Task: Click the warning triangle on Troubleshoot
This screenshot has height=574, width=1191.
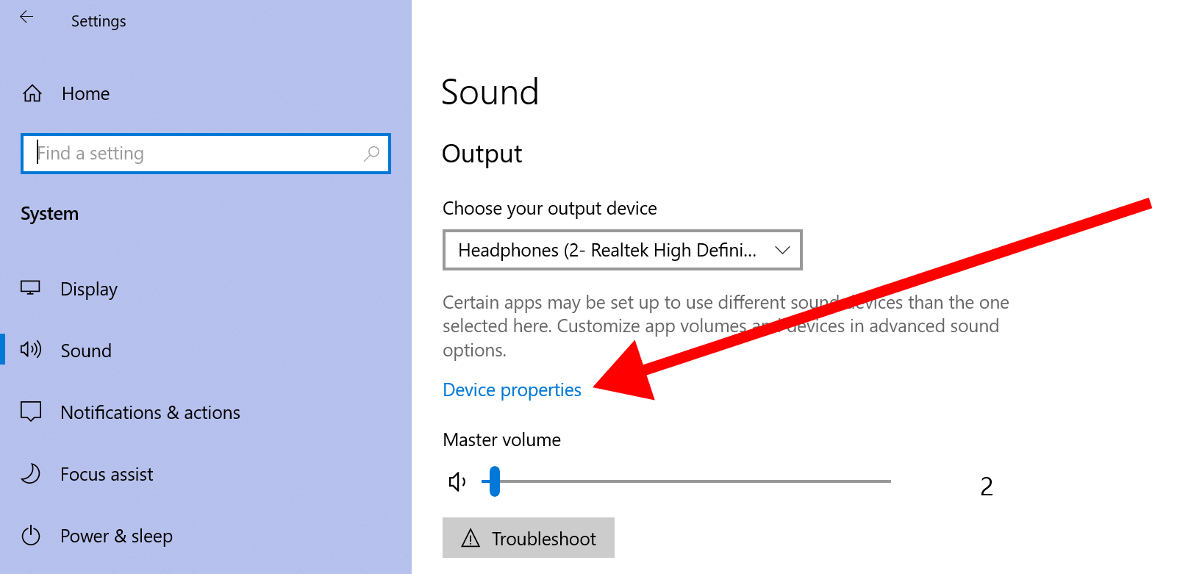Action: 471,539
